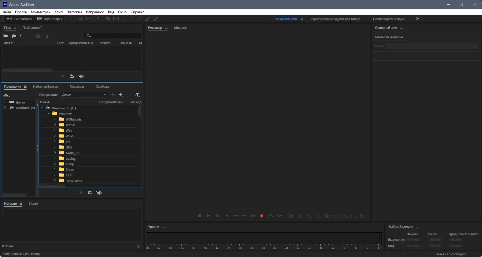Open the file type filter icon in Проводник
482x257 pixels.
click(137, 95)
